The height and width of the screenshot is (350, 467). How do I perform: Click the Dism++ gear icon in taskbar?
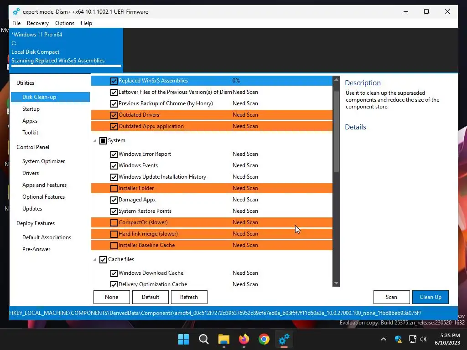(x=284, y=339)
